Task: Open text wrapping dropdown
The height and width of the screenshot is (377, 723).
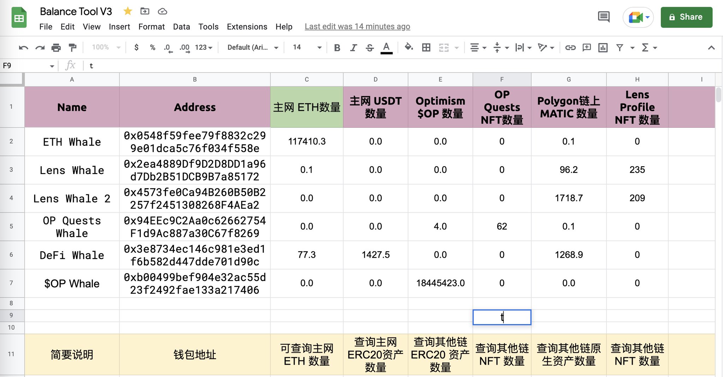Action: point(523,48)
